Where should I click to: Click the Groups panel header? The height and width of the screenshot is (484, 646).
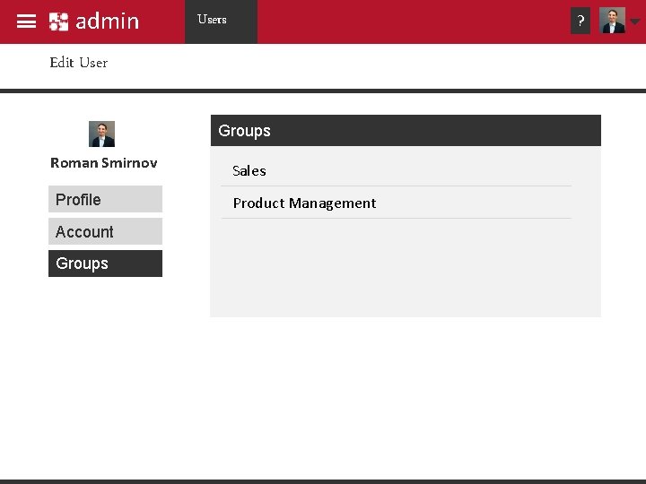406,131
